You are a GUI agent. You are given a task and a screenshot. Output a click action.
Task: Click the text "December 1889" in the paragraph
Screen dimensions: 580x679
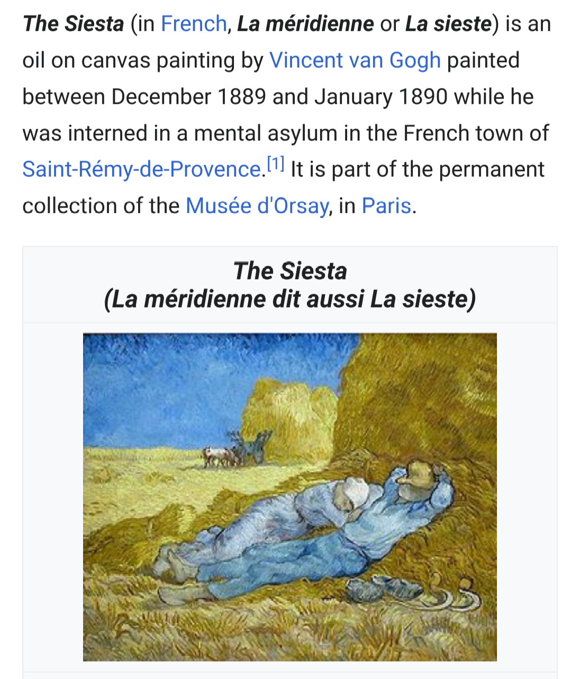coord(188,97)
